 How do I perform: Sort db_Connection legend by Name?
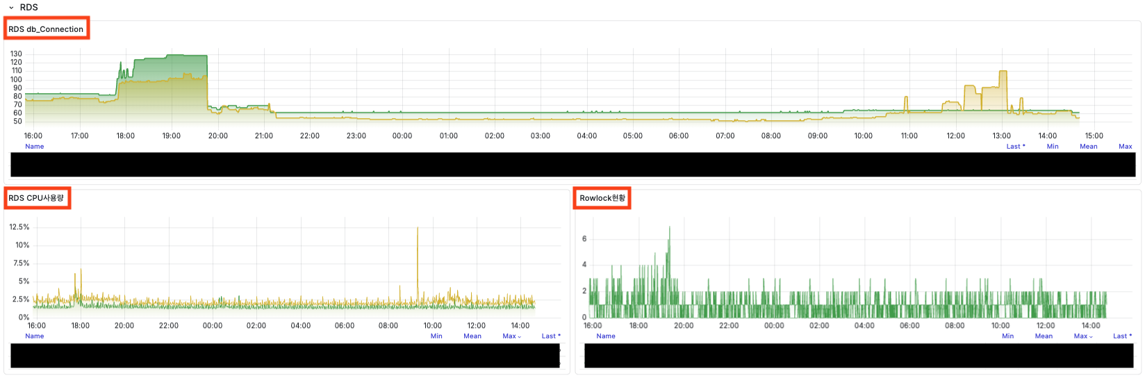point(35,147)
